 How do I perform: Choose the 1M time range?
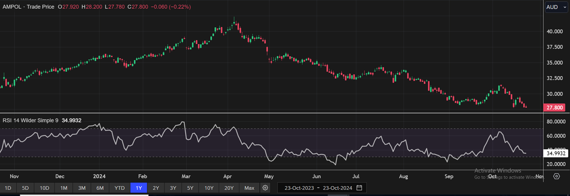(64, 188)
